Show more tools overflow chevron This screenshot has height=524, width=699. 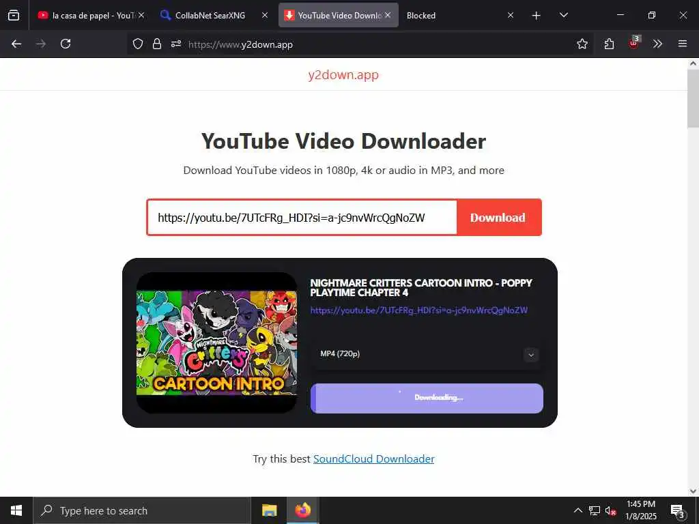point(657,44)
